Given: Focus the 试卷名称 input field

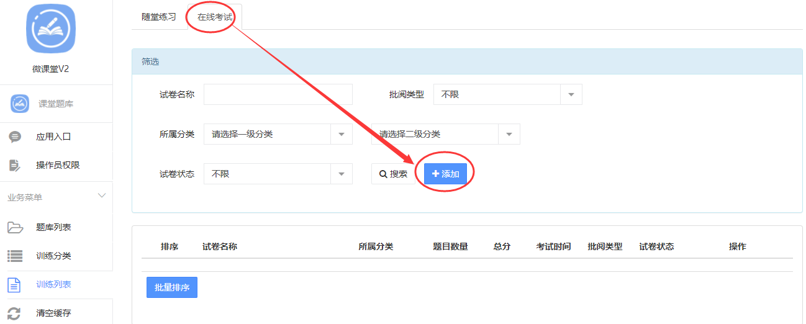Looking at the screenshot, I should tap(278, 94).
